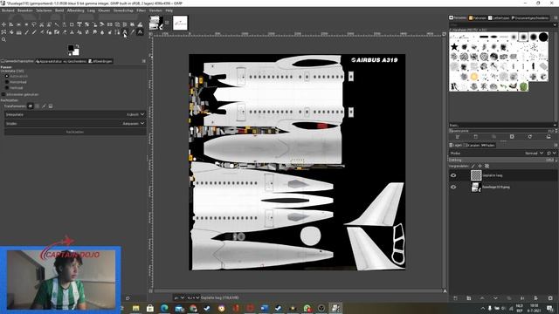
Task: Open the Filters menu
Action: (141, 10)
